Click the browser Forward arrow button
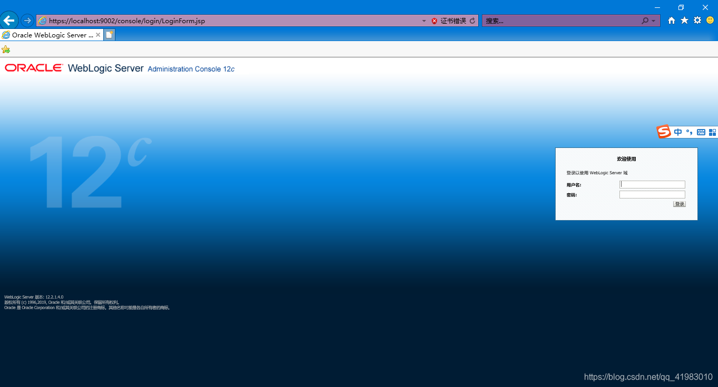The image size is (718, 387). 27,21
